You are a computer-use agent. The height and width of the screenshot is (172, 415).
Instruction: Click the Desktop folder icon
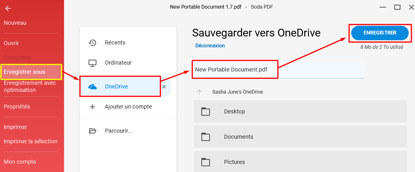click(x=206, y=111)
